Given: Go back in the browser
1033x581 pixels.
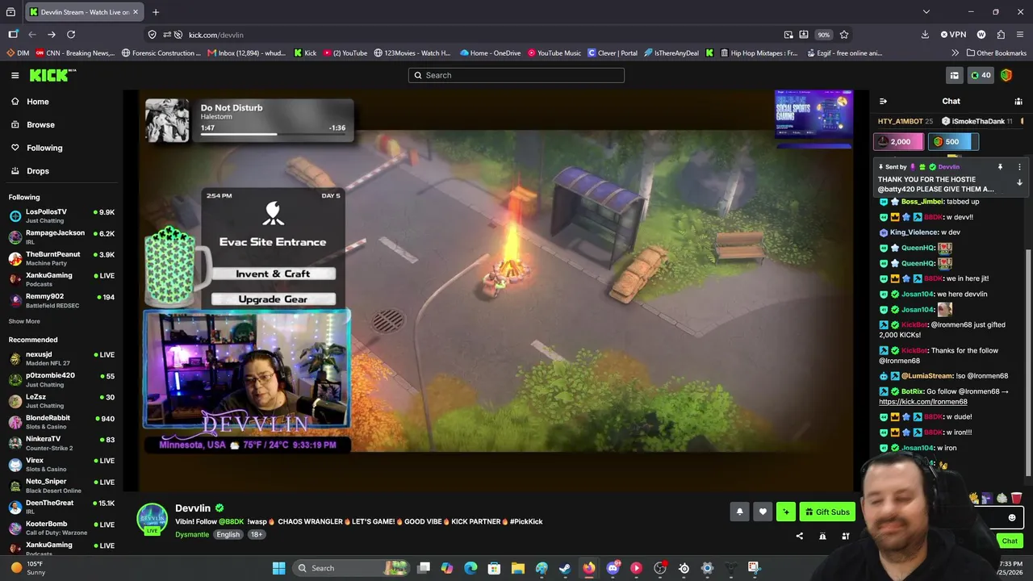Looking at the screenshot, I should coord(32,35).
